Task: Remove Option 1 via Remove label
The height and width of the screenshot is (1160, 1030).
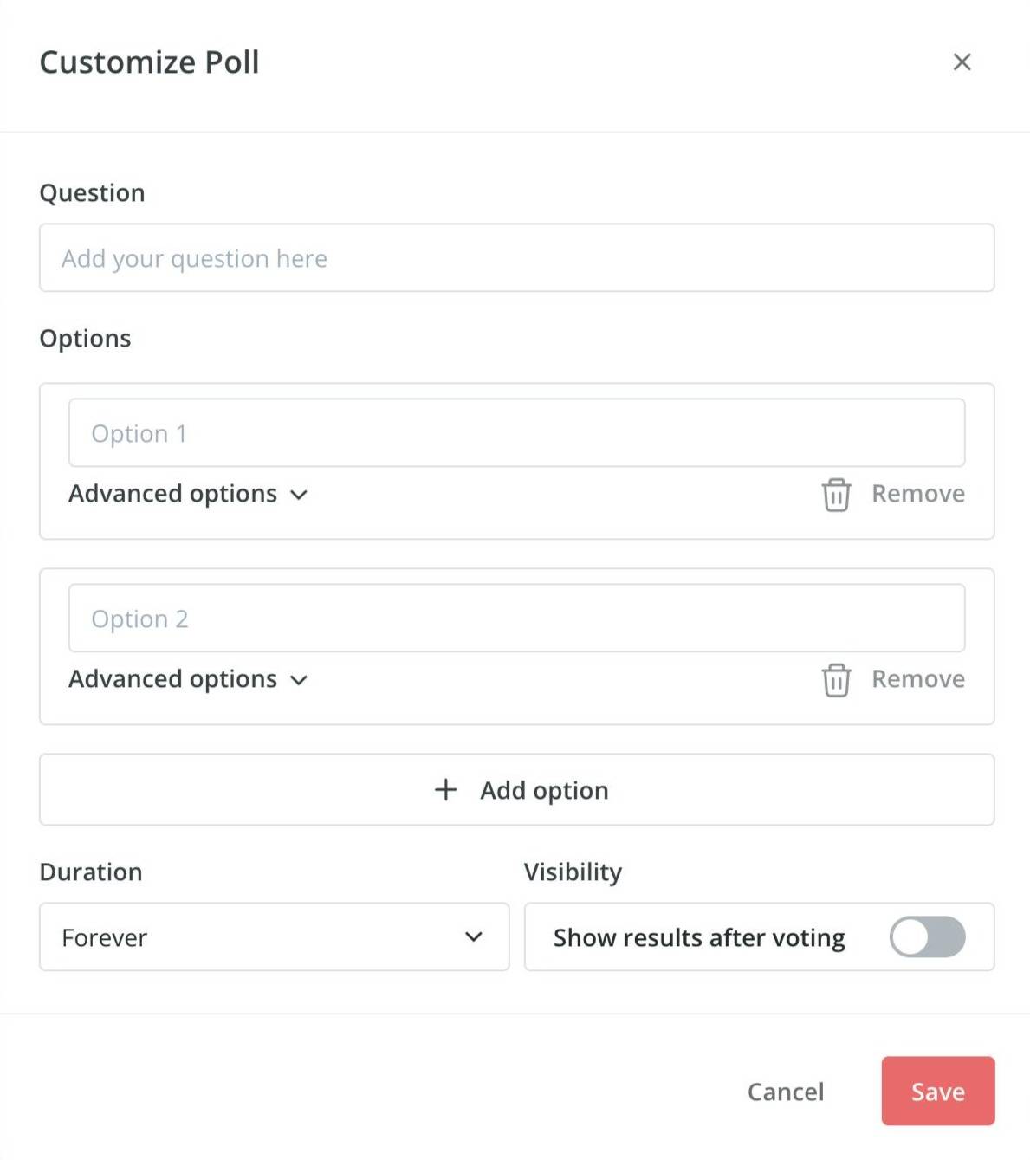Action: click(918, 494)
